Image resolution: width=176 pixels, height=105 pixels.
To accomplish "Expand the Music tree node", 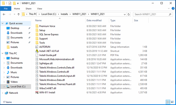I will tap(4, 72).
